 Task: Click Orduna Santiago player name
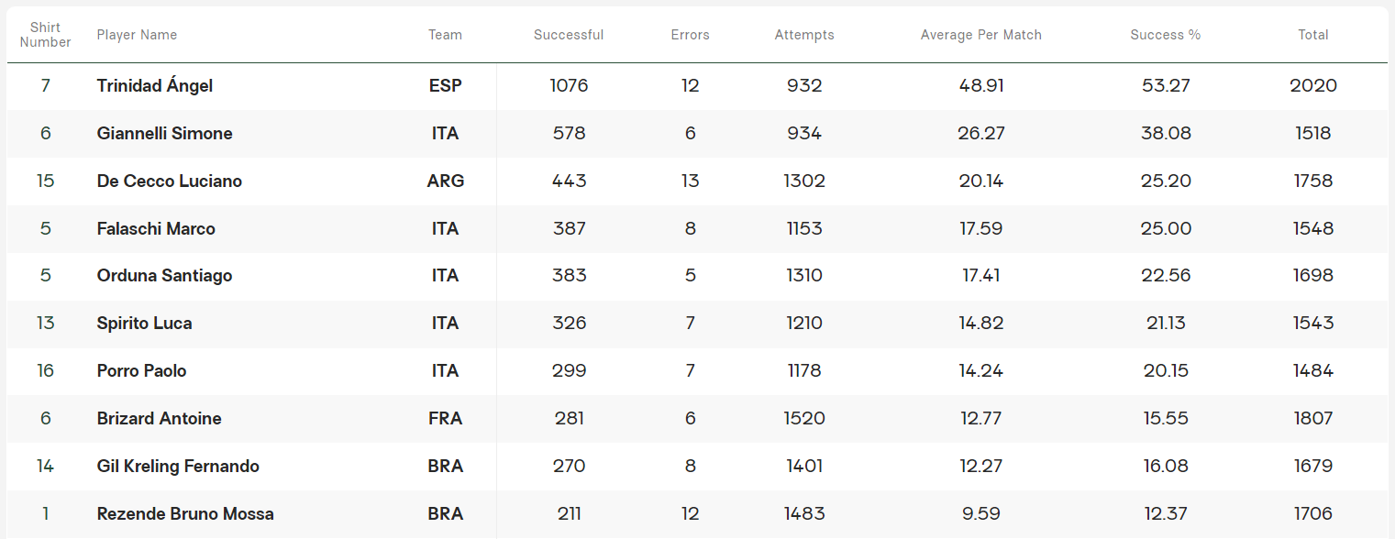[164, 276]
